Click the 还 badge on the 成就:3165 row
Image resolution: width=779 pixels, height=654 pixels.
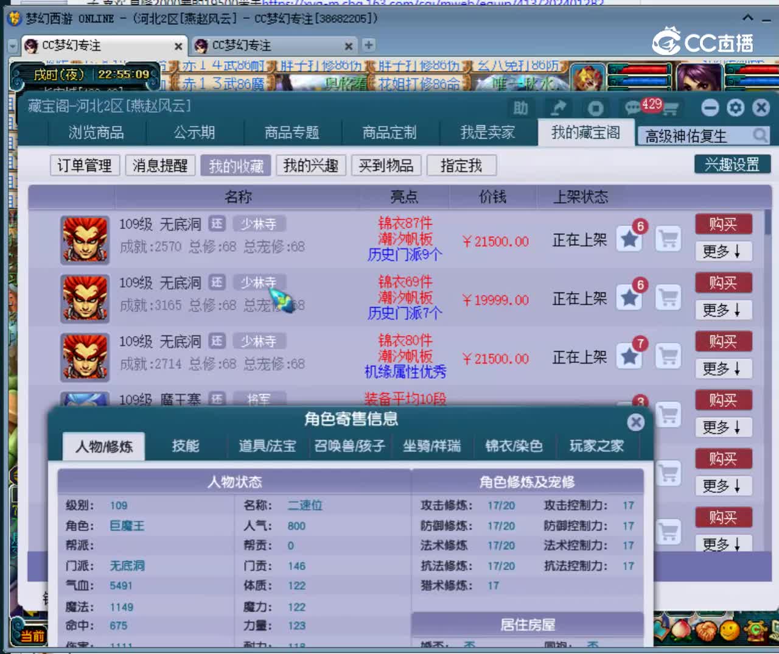tap(217, 283)
